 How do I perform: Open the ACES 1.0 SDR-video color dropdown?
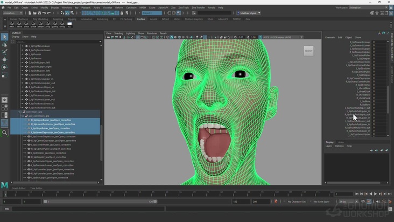coord(283,37)
